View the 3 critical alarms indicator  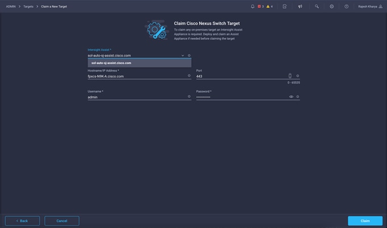click(x=261, y=6)
